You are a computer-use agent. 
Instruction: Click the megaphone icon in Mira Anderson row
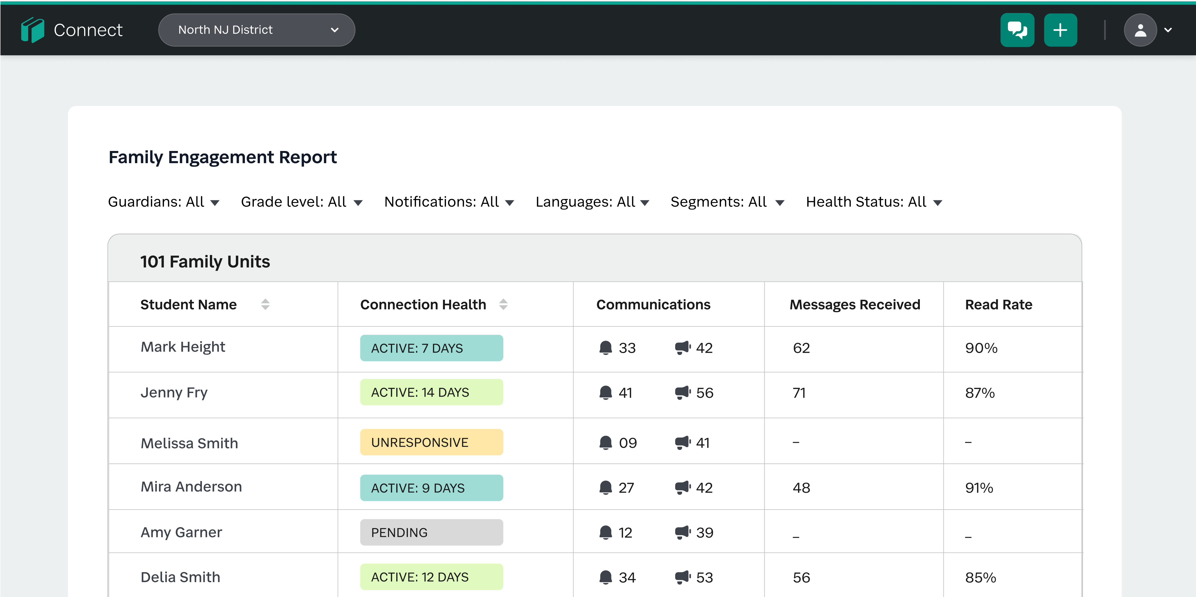683,488
